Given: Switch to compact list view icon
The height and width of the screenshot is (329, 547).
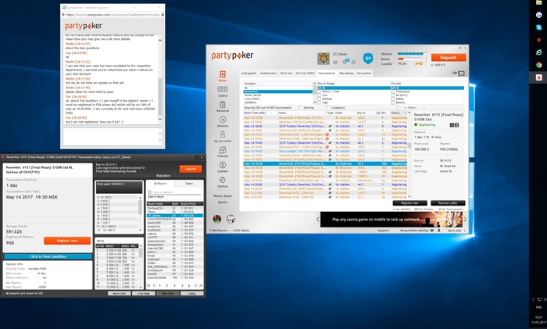Looking at the screenshot, I should 455,73.
